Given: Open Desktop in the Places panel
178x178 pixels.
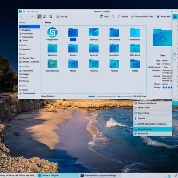Looking at the screenshot, I should coord(29,30).
